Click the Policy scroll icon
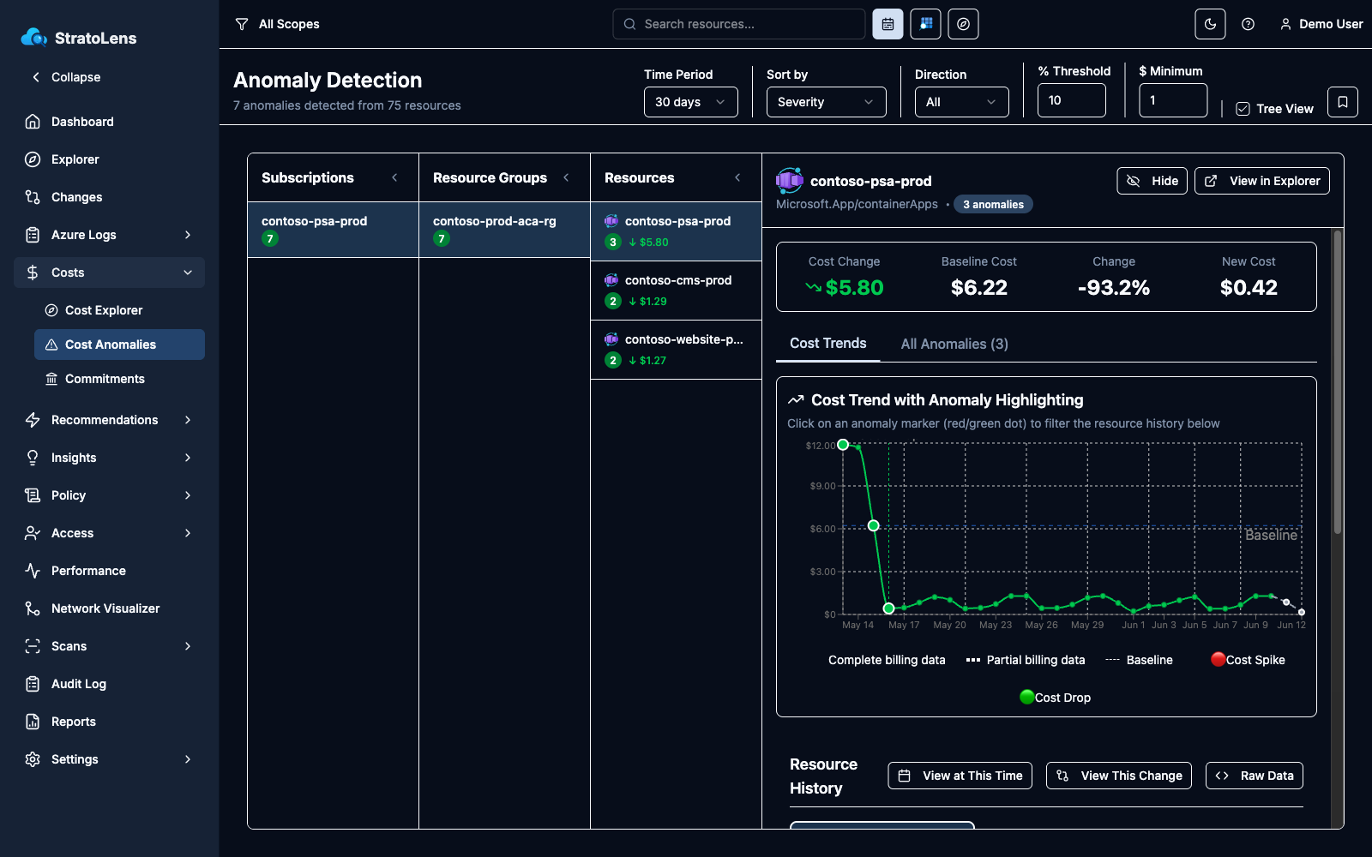Screen dimensions: 1372x857 [33, 495]
